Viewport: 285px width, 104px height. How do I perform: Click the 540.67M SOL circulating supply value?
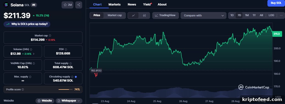[63, 80]
